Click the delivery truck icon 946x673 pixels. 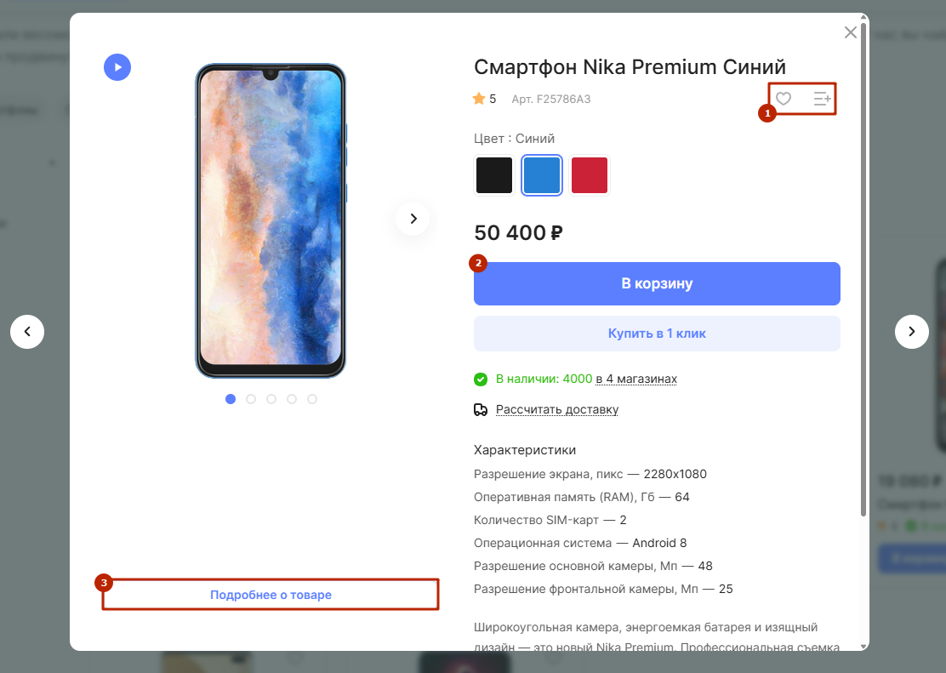click(481, 410)
